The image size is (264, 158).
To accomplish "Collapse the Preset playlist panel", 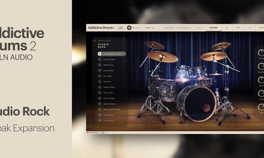I will [x=95, y=41].
